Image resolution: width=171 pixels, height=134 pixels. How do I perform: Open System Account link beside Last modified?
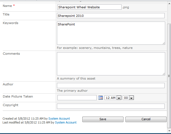click(66, 123)
